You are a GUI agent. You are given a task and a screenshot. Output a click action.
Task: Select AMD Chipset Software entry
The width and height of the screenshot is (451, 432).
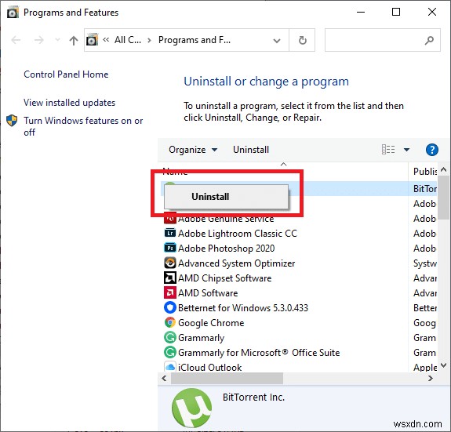click(224, 278)
